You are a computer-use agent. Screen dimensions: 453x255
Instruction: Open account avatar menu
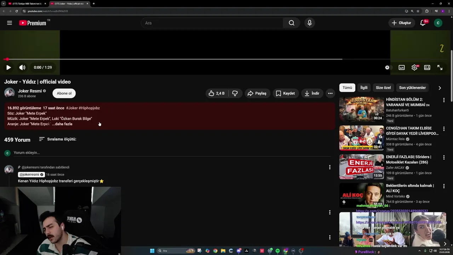(438, 23)
